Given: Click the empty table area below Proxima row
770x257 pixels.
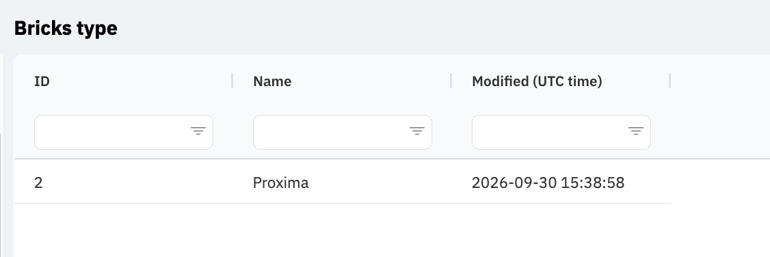Looking at the screenshot, I should tap(343, 230).
